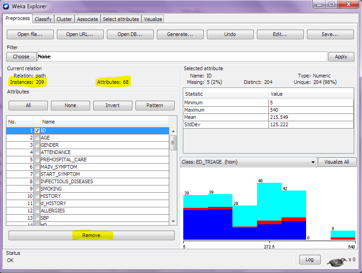Screen dimensions: 362x273
Task: Check the AGE attribute checkbox
Action: point(37,138)
